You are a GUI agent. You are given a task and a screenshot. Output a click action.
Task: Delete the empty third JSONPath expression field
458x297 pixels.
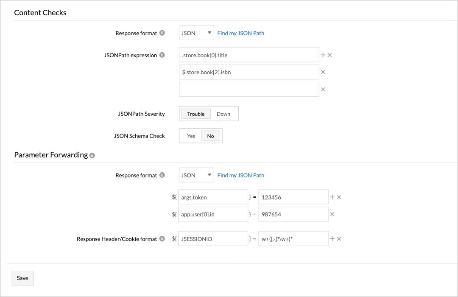324,89
